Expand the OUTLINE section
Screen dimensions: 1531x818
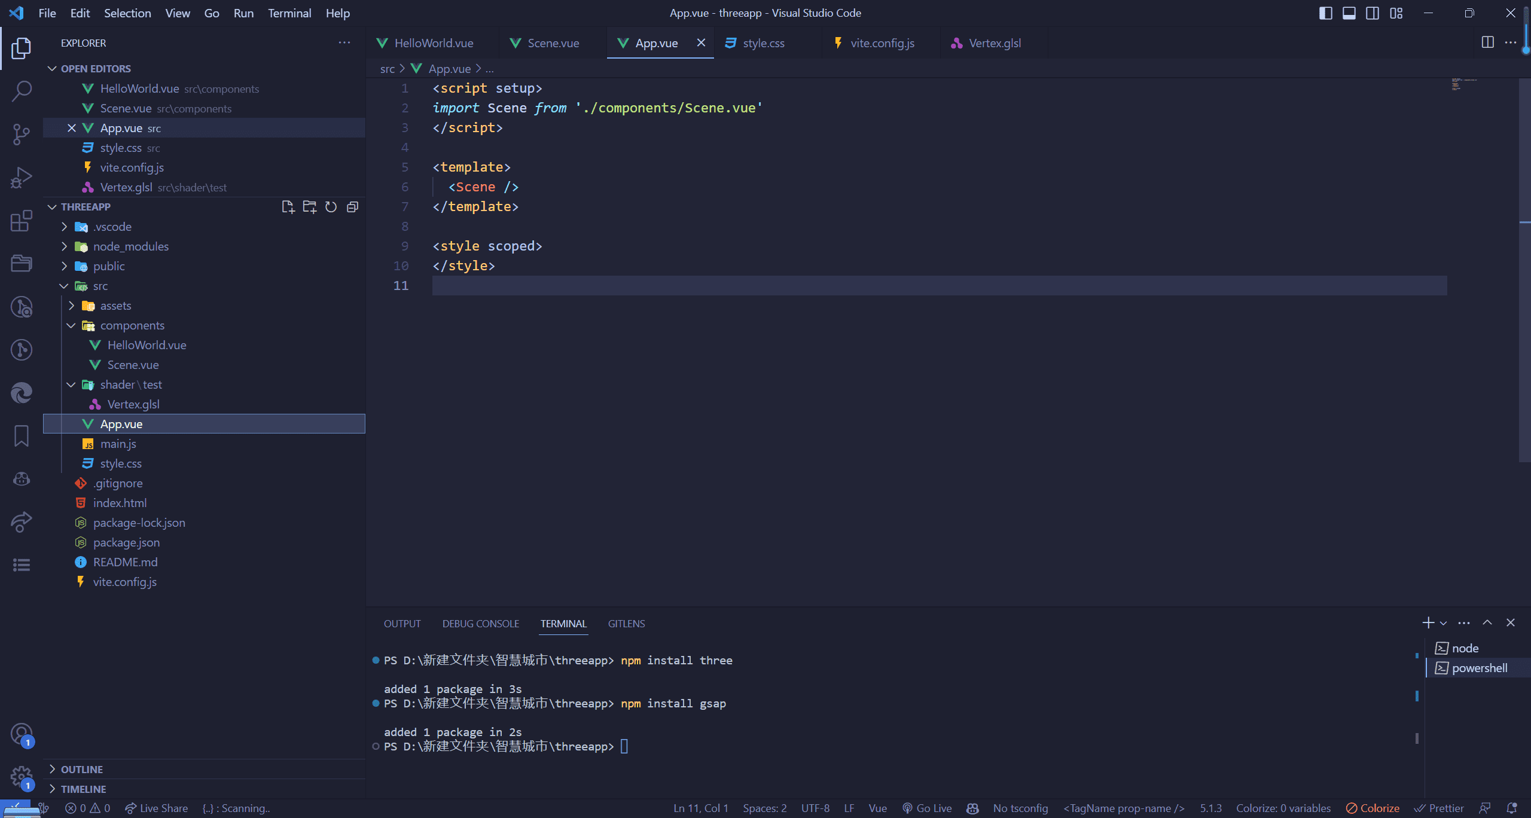52,770
